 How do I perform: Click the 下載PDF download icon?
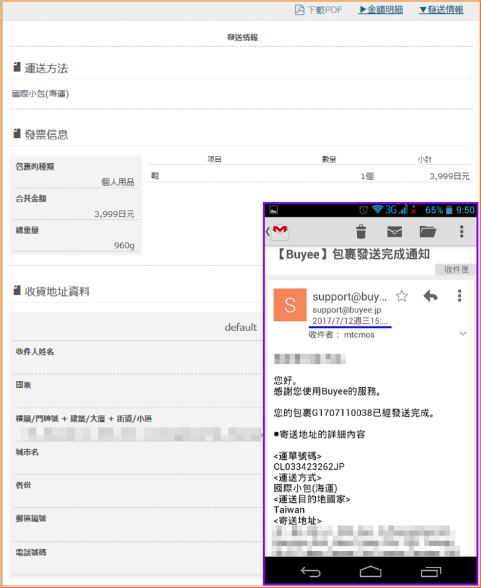point(299,10)
